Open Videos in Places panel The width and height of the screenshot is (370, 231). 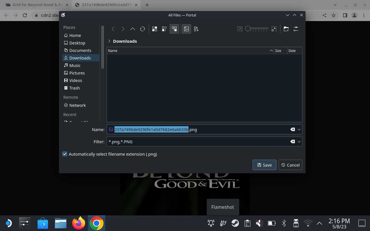[81, 80]
